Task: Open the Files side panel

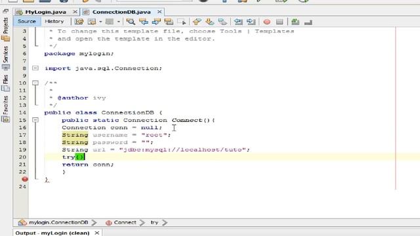Action: (x=6, y=79)
